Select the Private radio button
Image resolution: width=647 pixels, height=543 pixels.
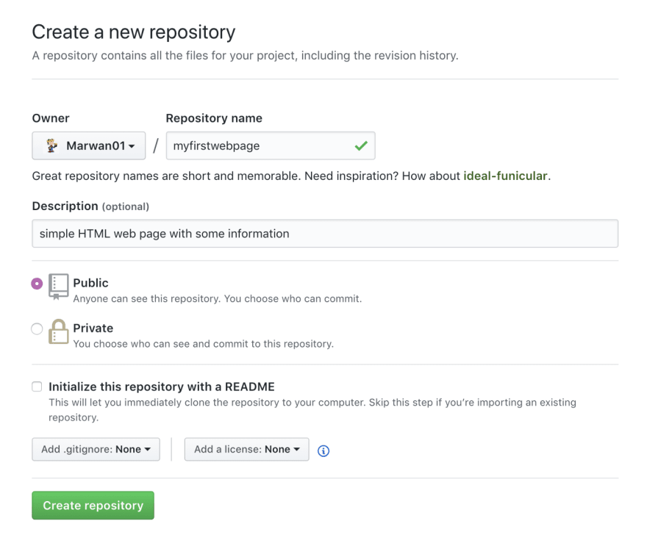(37, 328)
